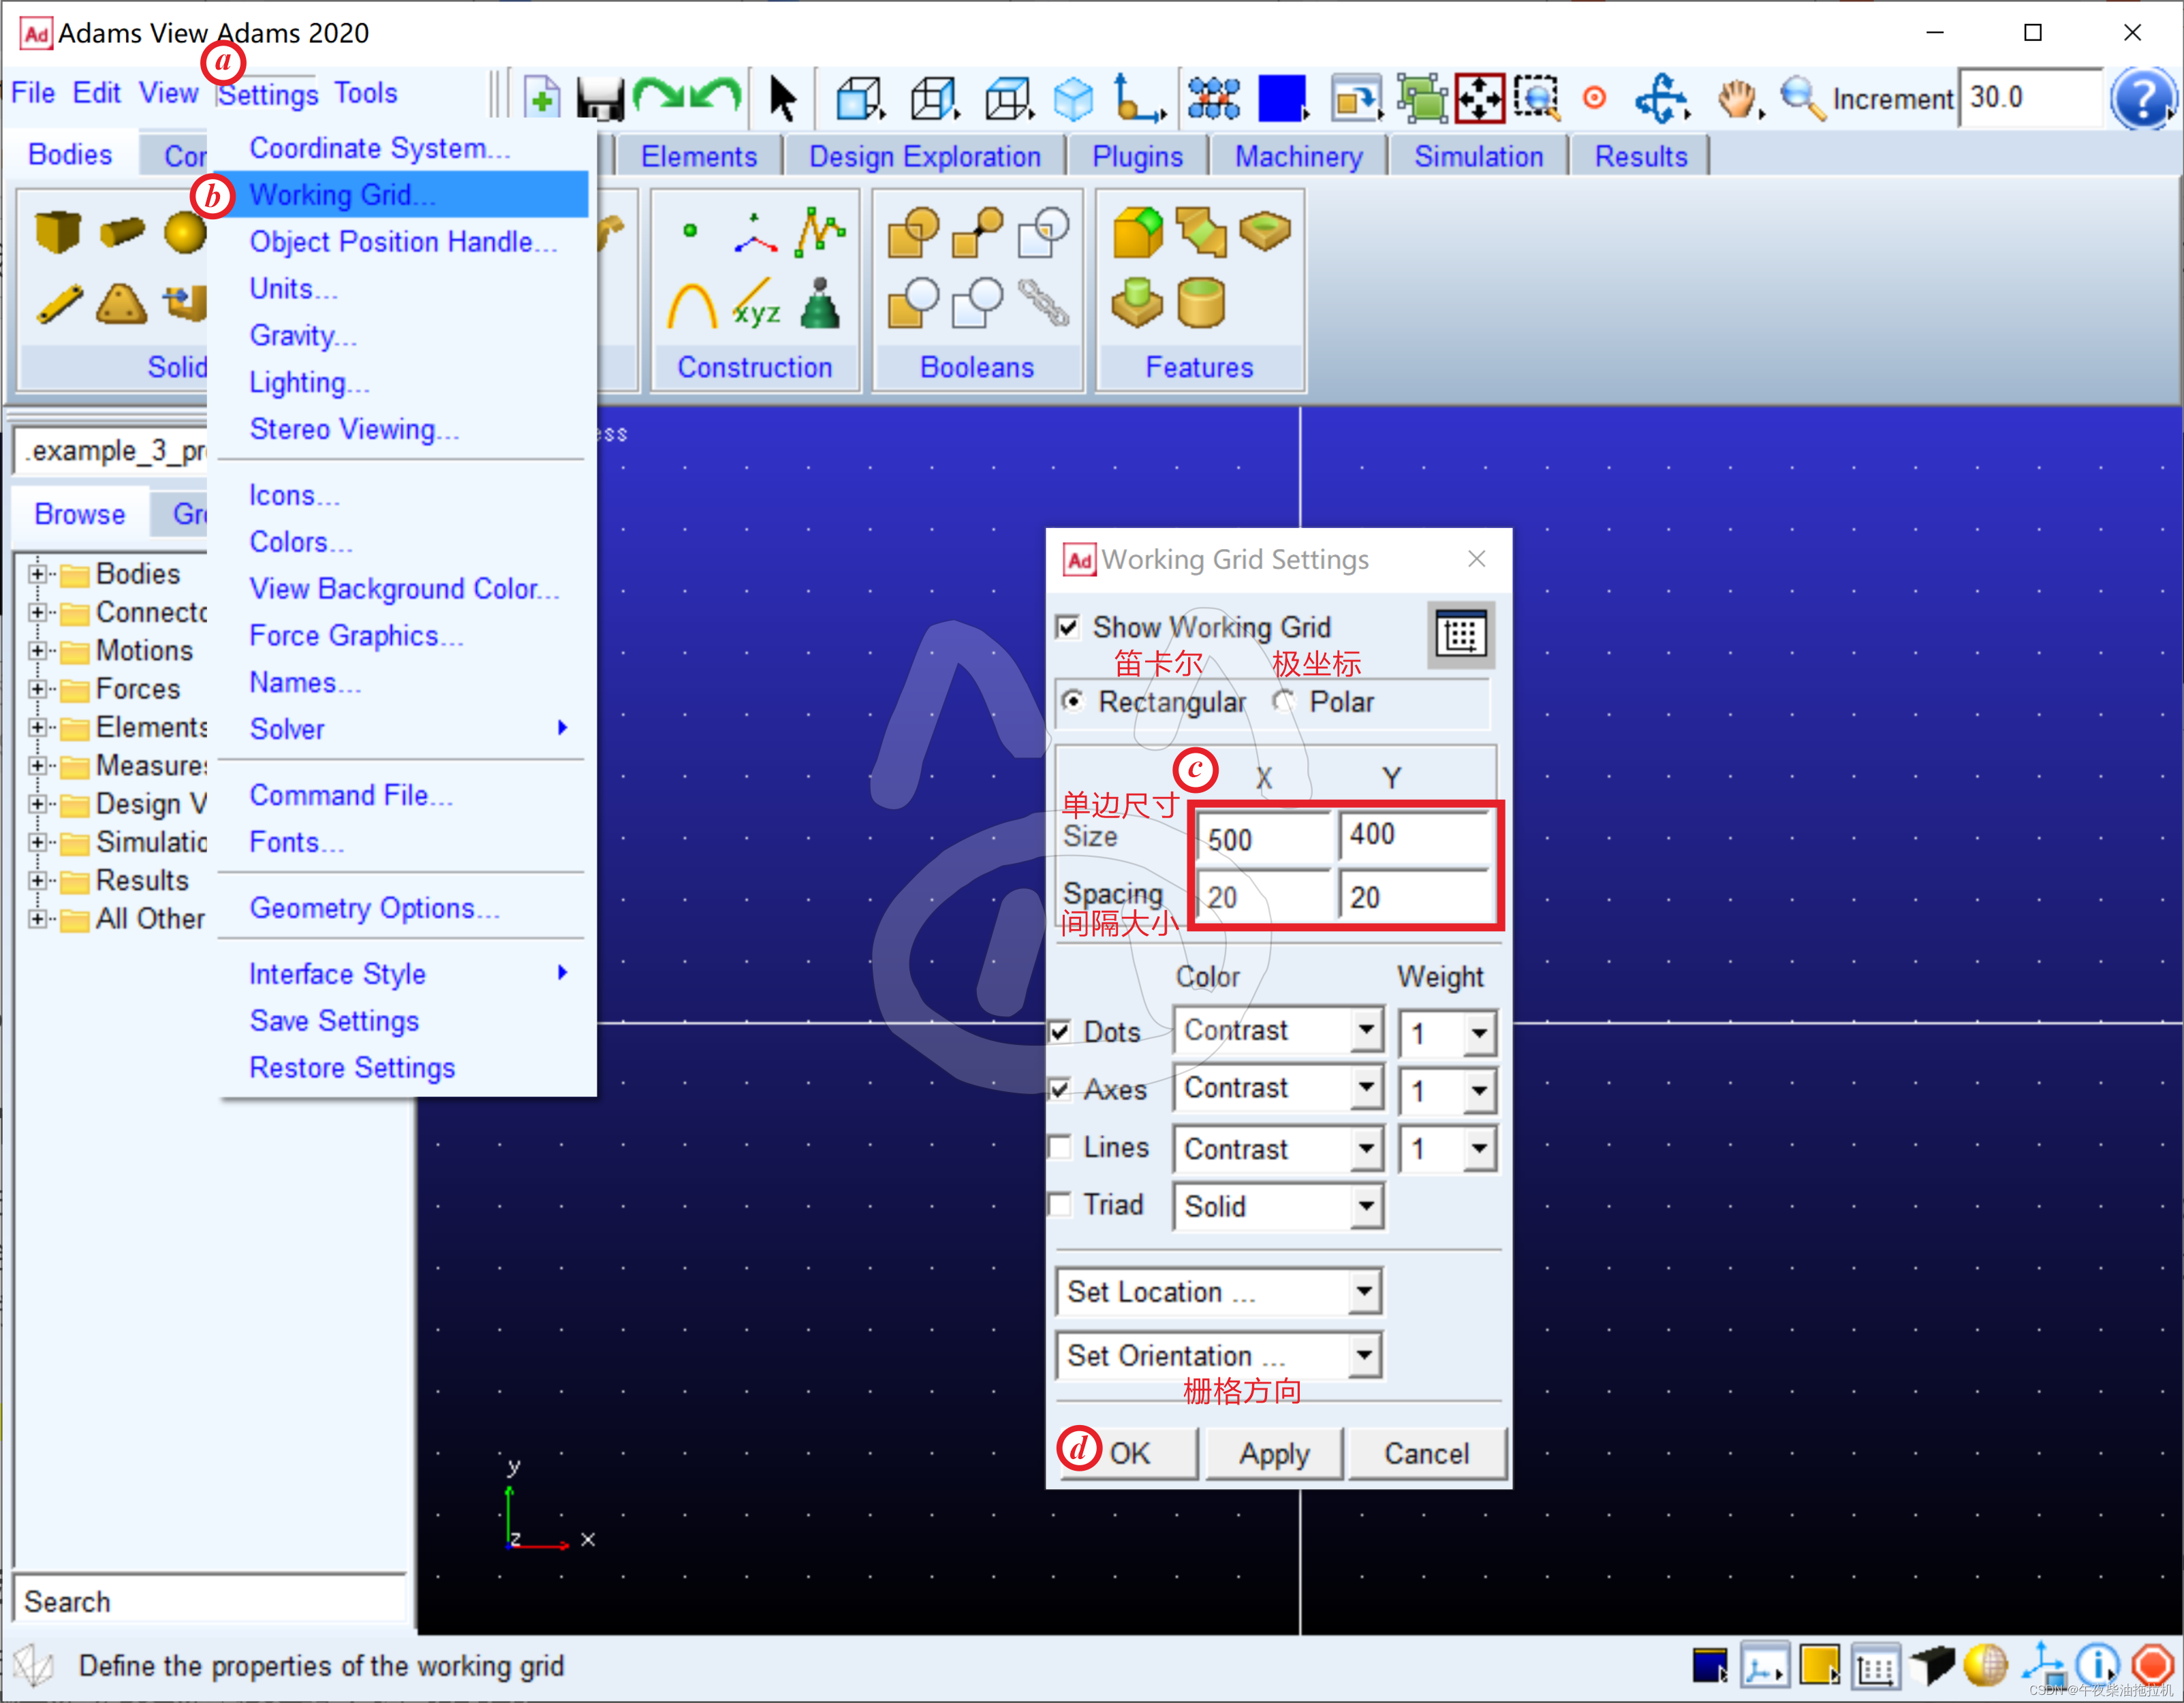The width and height of the screenshot is (2184, 1703).
Task: Click the green undo arrow icon
Action: tap(716, 95)
